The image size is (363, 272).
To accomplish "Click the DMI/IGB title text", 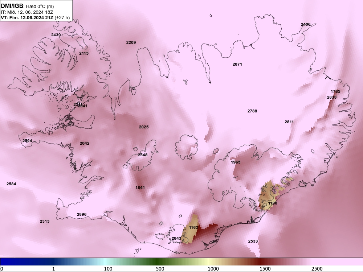I will (x=12, y=6).
